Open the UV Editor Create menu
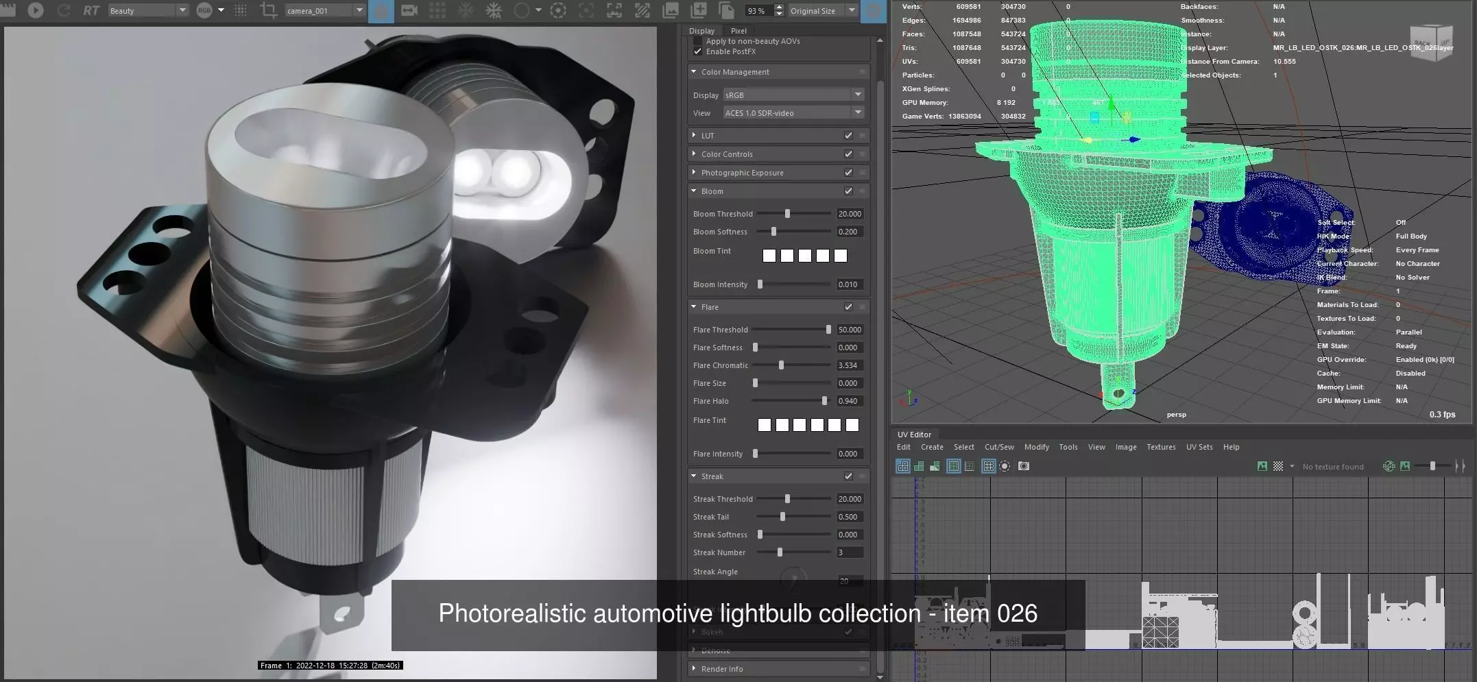This screenshot has height=682, width=1477. click(932, 447)
